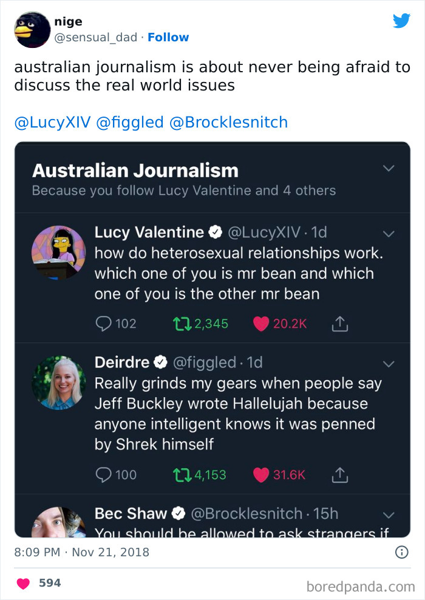
Task: Share Lucy Valentine's tweet
Action: [340, 324]
